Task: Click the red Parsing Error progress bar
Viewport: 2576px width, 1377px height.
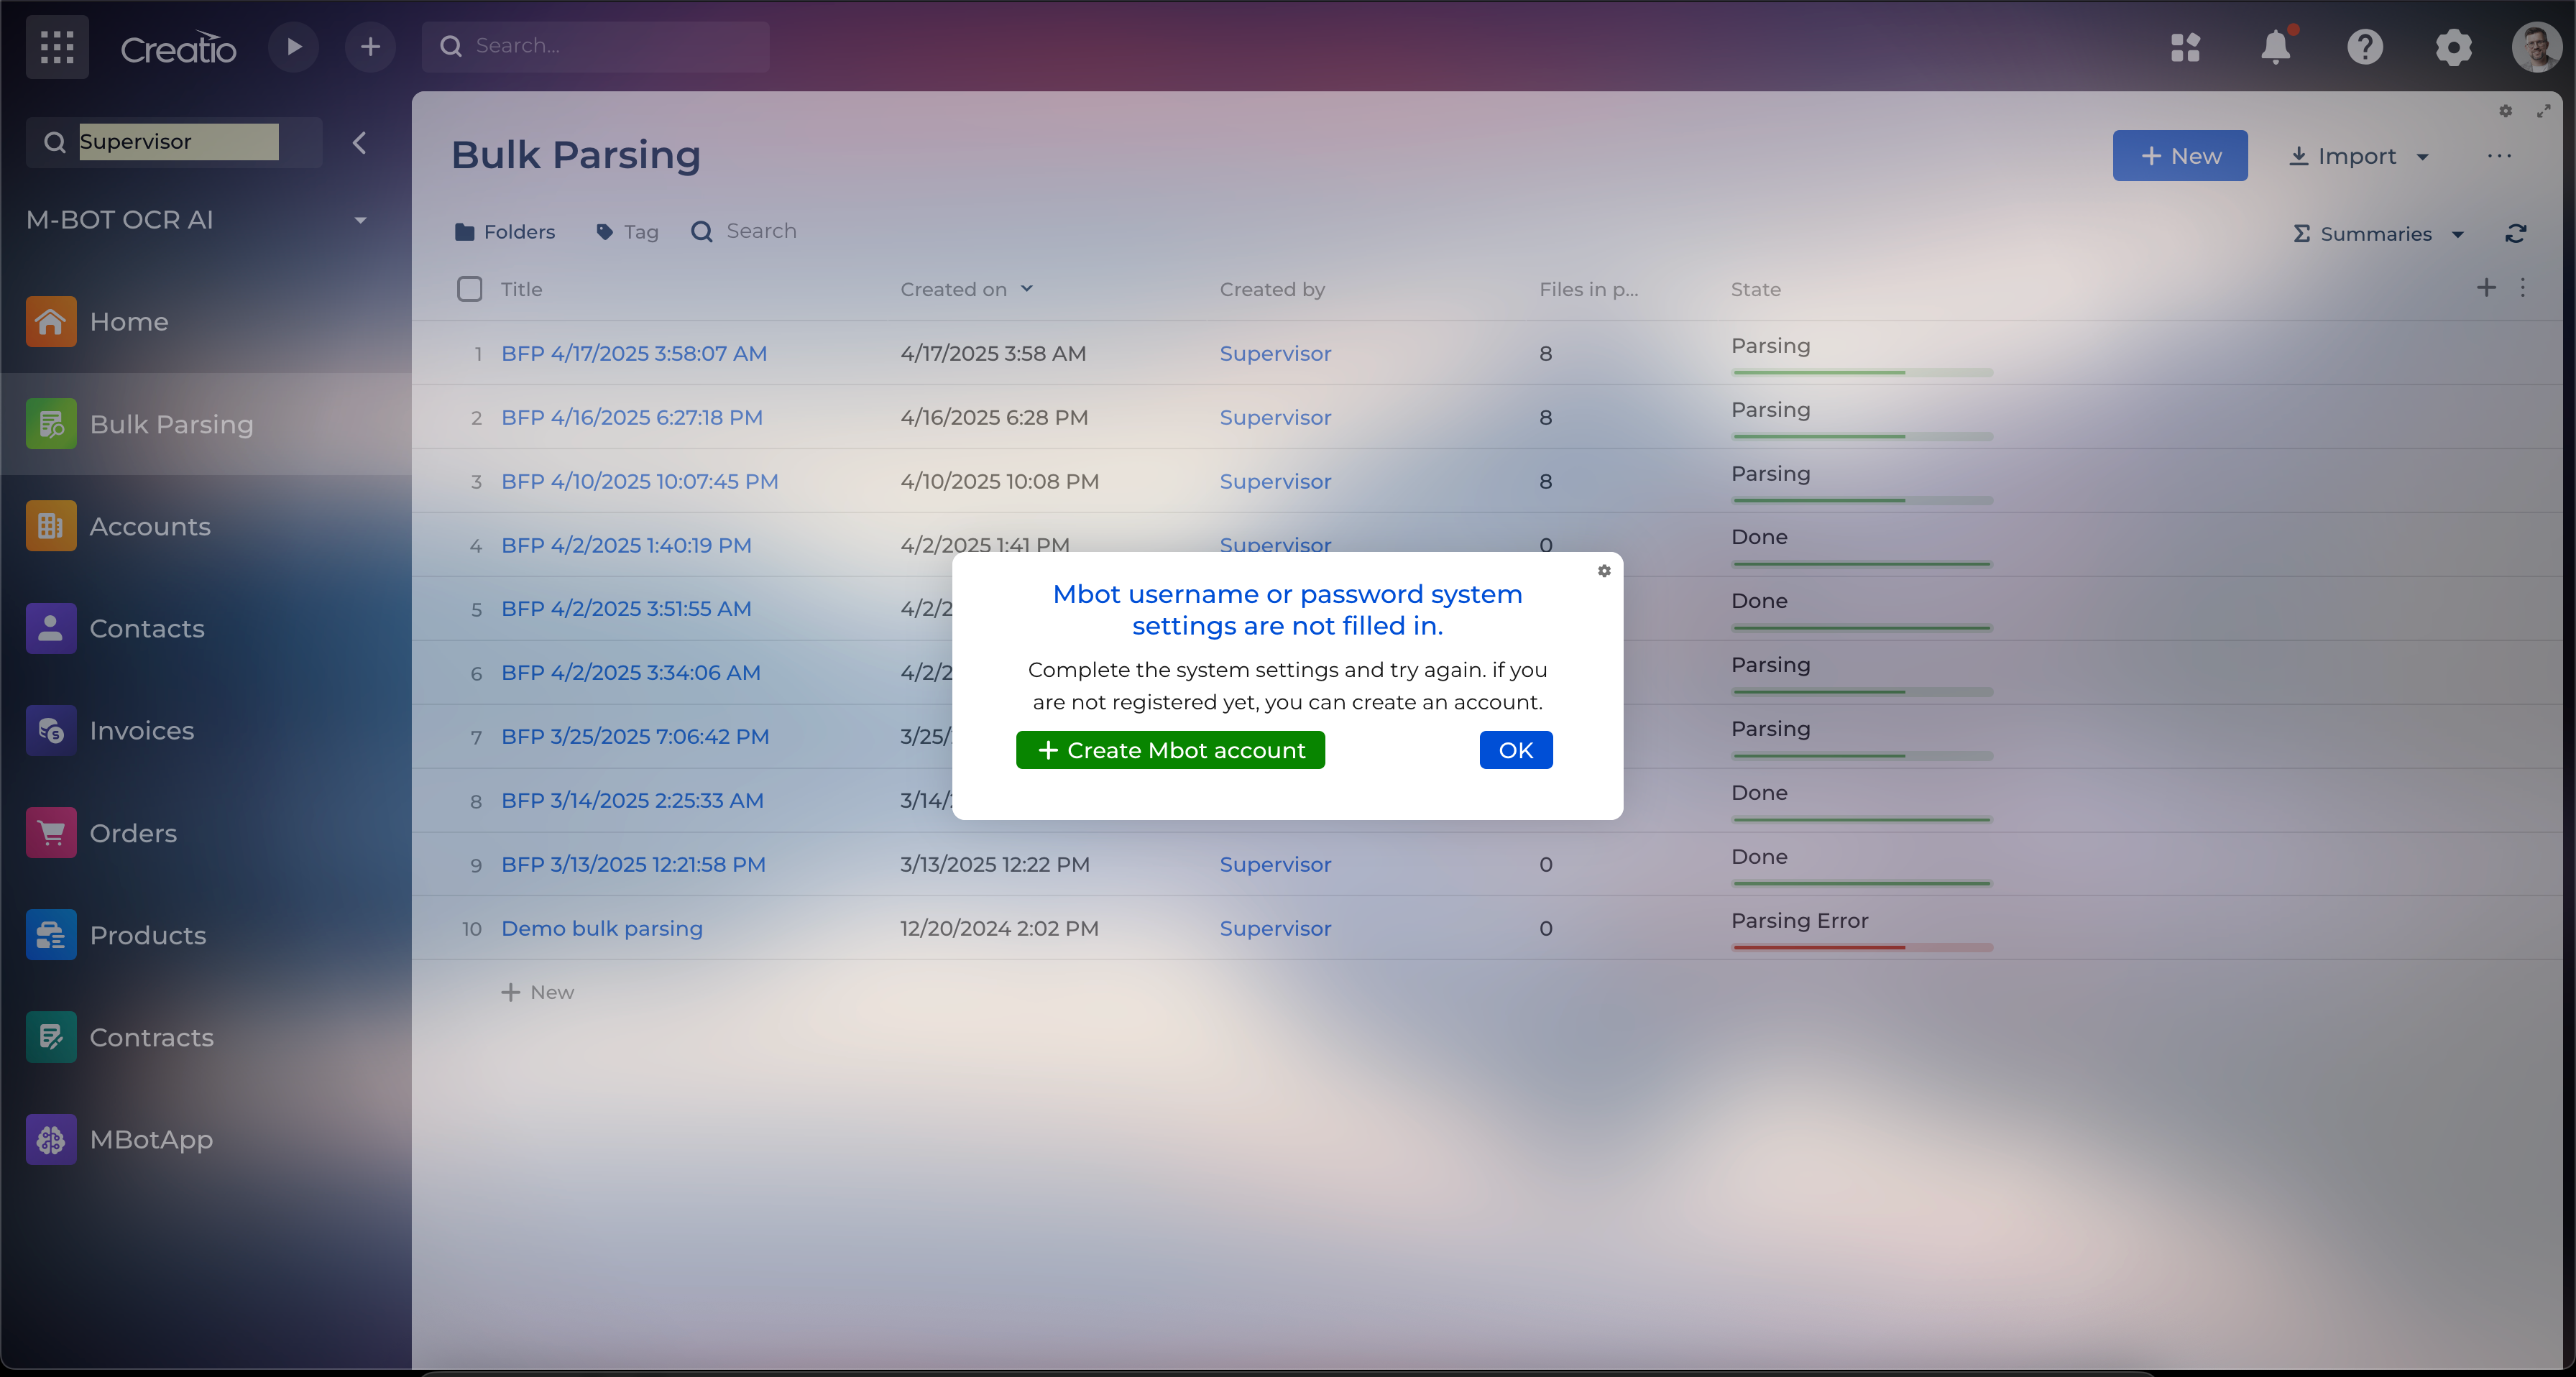Action: coord(1862,947)
